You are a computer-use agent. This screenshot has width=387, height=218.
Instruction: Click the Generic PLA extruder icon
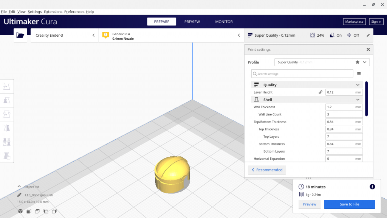[106, 35]
